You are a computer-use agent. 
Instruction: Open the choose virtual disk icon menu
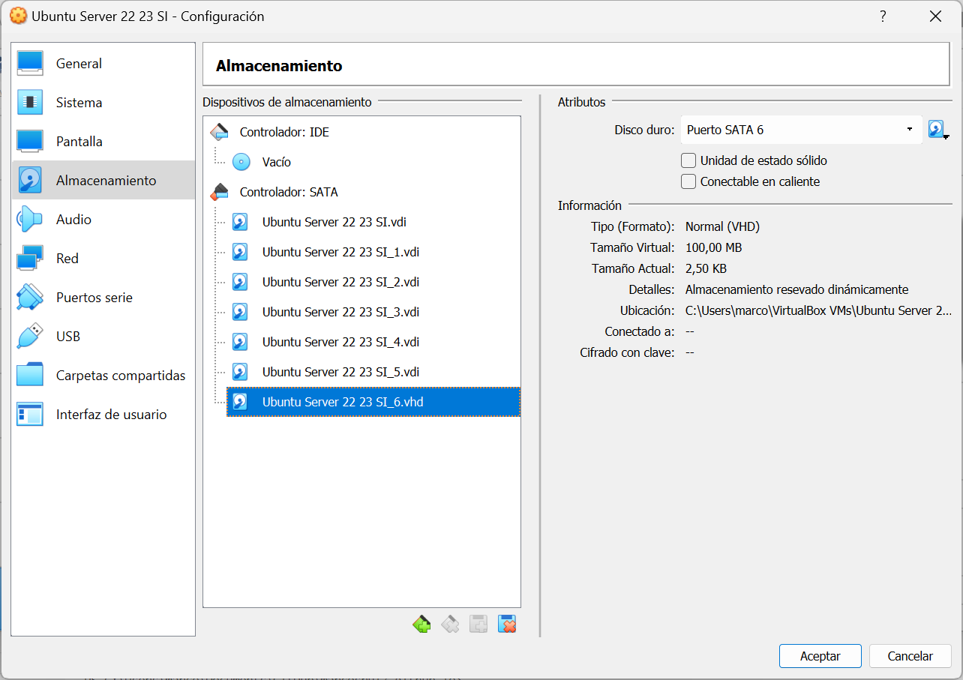click(938, 130)
